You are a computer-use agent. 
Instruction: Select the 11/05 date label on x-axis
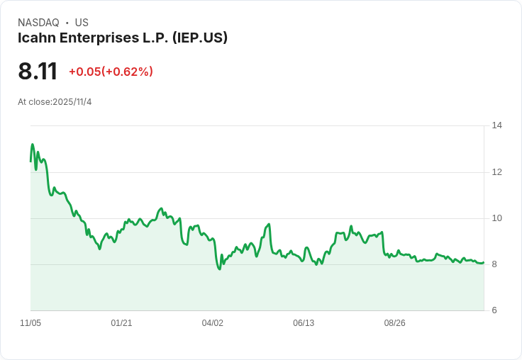pos(30,322)
